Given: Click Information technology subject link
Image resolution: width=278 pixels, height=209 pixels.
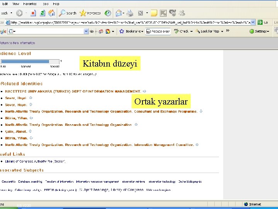Looking at the screenshot, I should (162, 182).
